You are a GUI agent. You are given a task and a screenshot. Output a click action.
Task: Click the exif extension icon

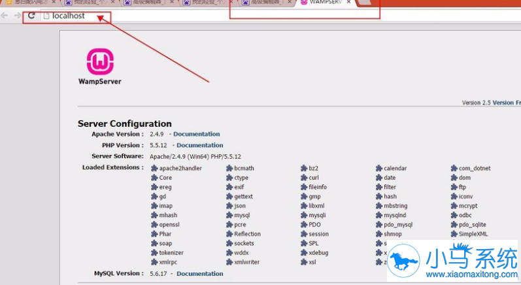pos(229,187)
